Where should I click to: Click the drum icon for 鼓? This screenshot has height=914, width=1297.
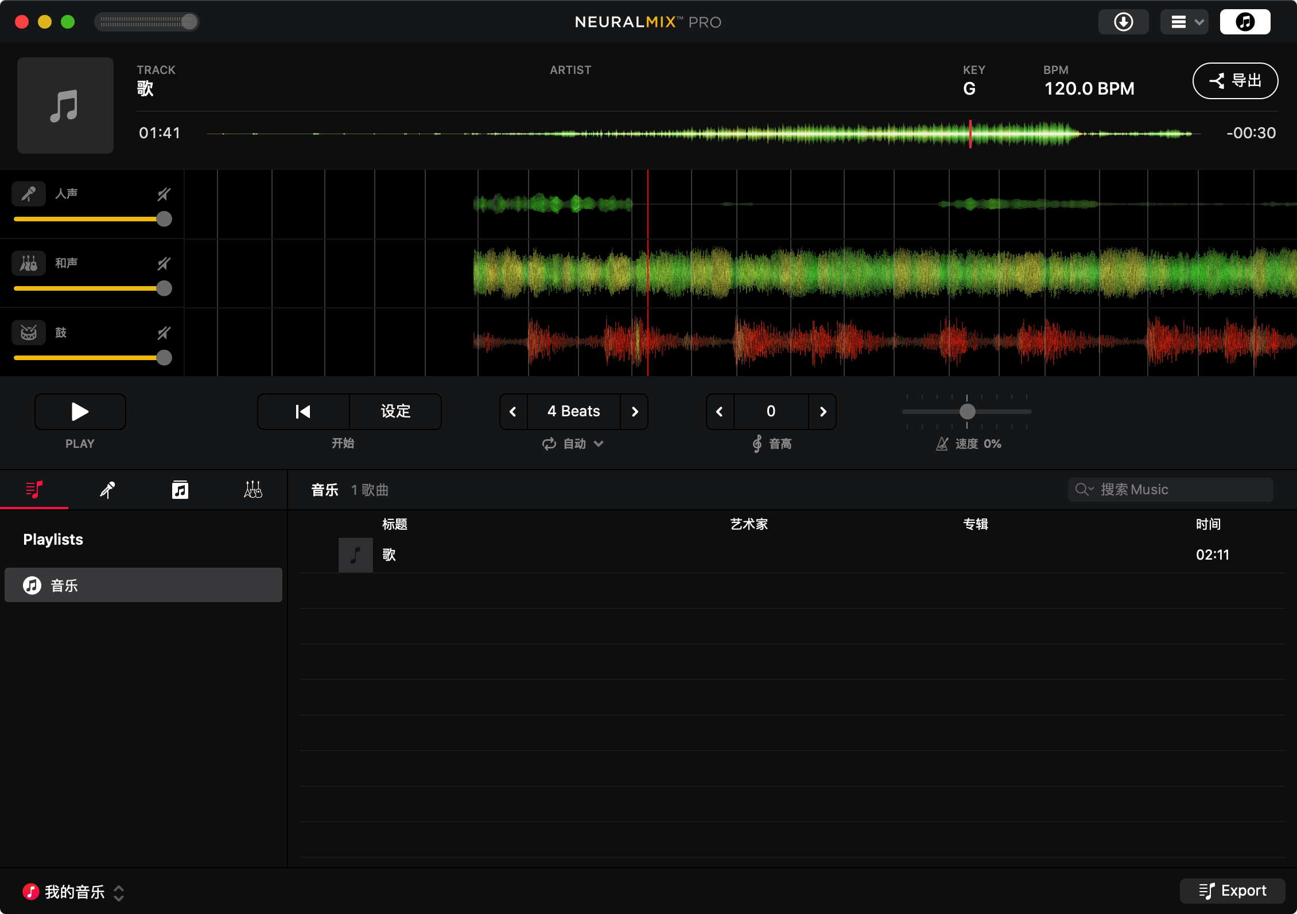[x=29, y=333]
